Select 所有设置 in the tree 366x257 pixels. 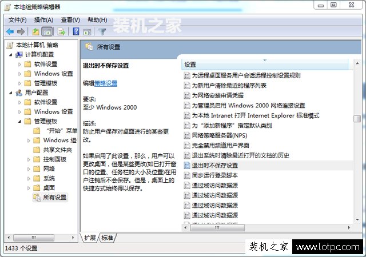[55, 197]
